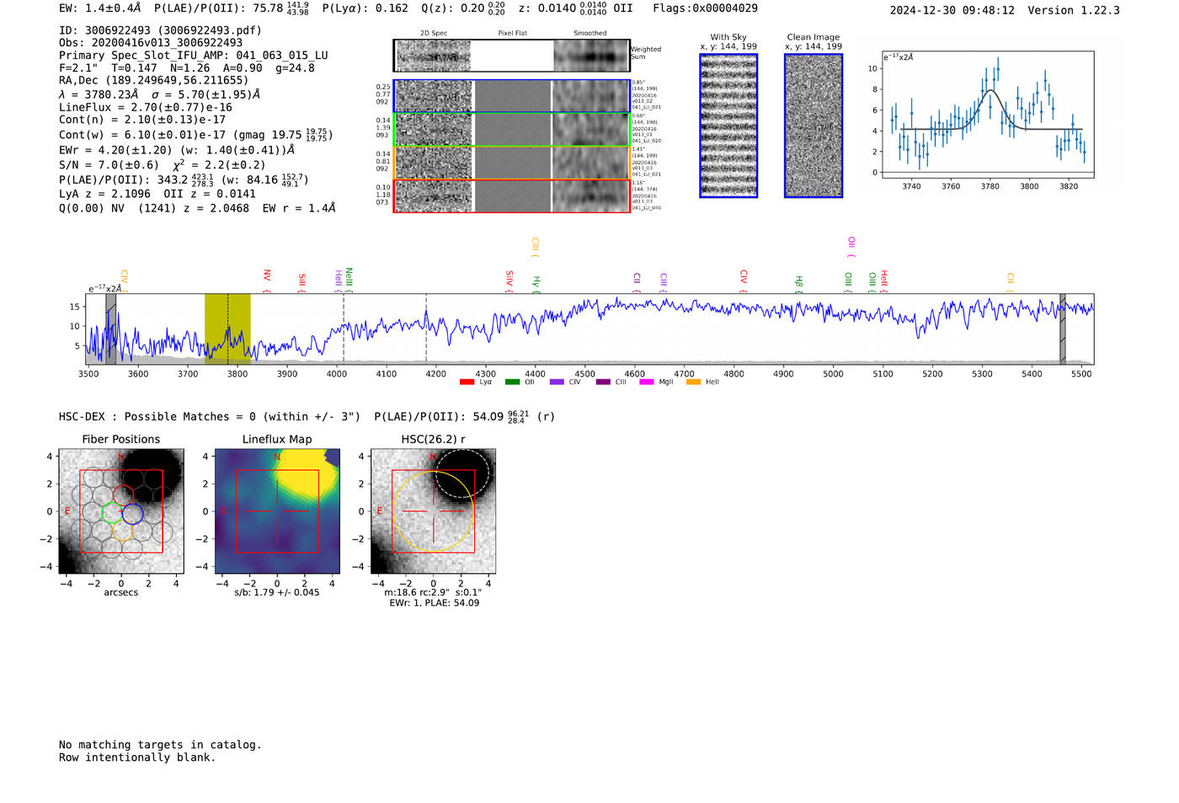
Task: Open the green-bordered fiber smoothed cutout
Action: point(590,130)
